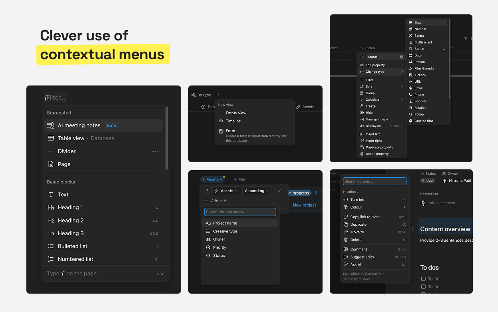Click the Group option icon
The image size is (498, 312).
(362, 93)
